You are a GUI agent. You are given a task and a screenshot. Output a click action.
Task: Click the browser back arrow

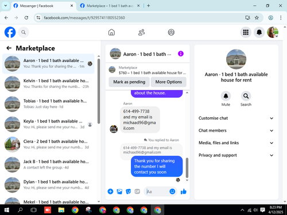(6, 18)
